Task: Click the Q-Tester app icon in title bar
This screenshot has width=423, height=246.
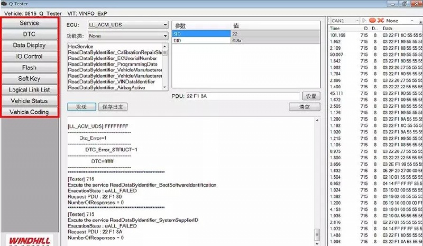Action: 3,3
